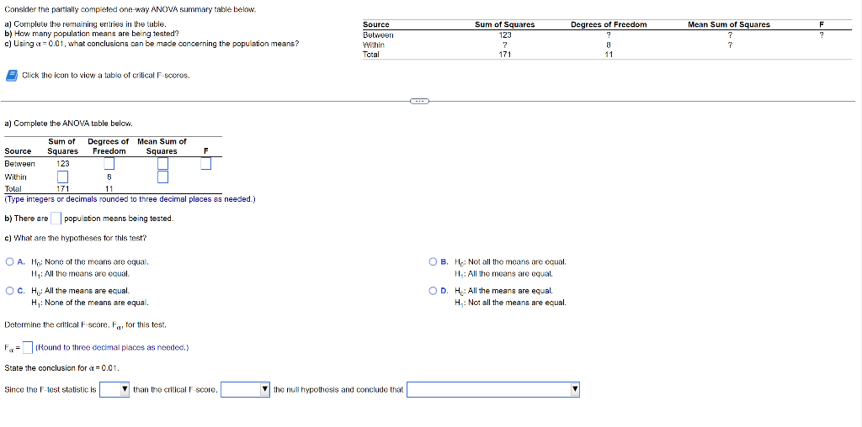Click the ellipsis divider expand button
This screenshot has width=862, height=427.
(x=418, y=101)
